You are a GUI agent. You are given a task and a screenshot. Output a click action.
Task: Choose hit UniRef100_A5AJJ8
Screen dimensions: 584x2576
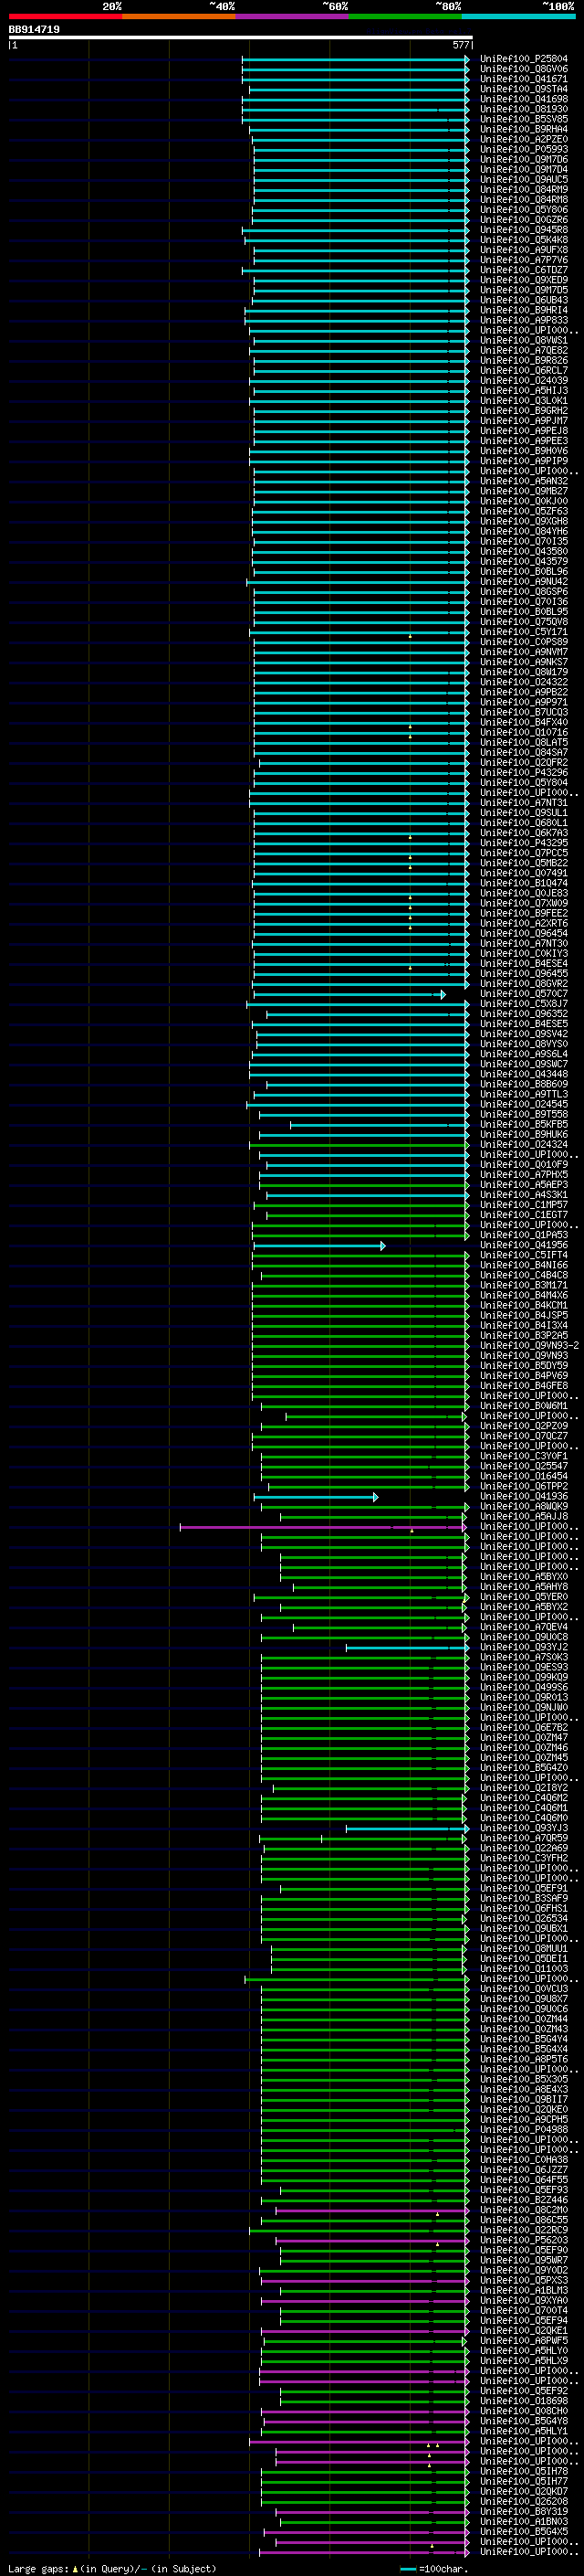[523, 1517]
